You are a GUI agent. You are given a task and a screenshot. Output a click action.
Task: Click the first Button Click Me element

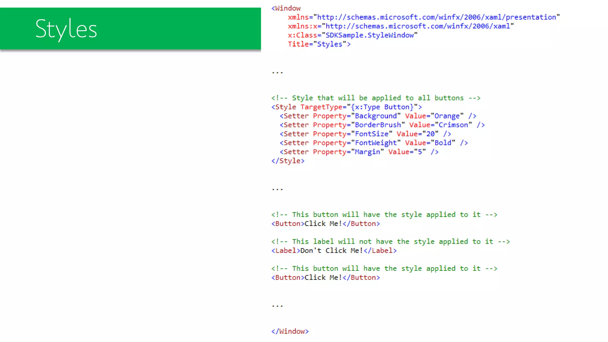(x=325, y=224)
